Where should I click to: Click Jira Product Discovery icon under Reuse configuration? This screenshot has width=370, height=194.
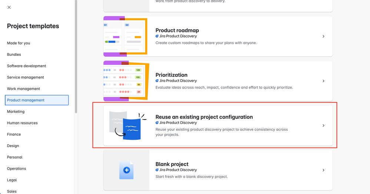point(157,123)
